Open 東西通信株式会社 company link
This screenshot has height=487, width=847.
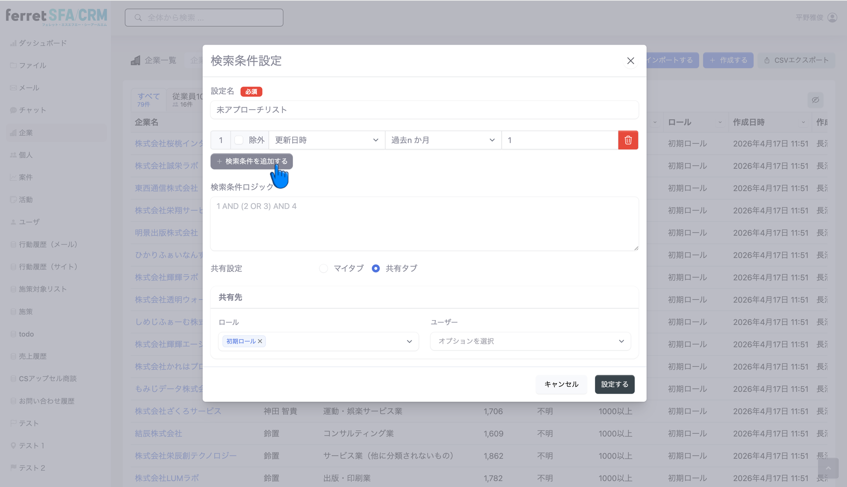click(x=166, y=188)
